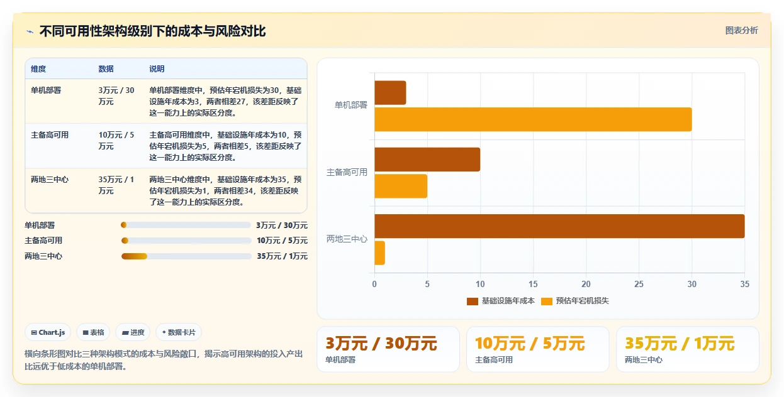Click 主备高可用 label in progress list
Image resolution: width=784 pixels, height=397 pixels.
tap(43, 241)
